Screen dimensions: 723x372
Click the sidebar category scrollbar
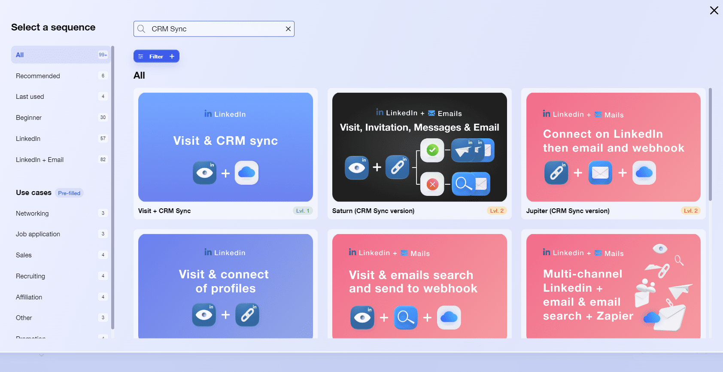pyautogui.click(x=112, y=187)
